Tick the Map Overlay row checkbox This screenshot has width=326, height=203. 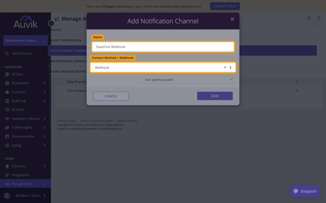(x=61, y=81)
